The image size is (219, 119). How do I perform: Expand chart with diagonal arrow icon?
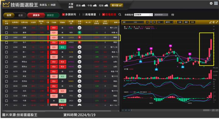(x=217, y=22)
